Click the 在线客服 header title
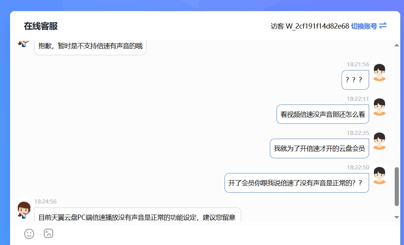This screenshot has height=245, width=404. [41, 26]
